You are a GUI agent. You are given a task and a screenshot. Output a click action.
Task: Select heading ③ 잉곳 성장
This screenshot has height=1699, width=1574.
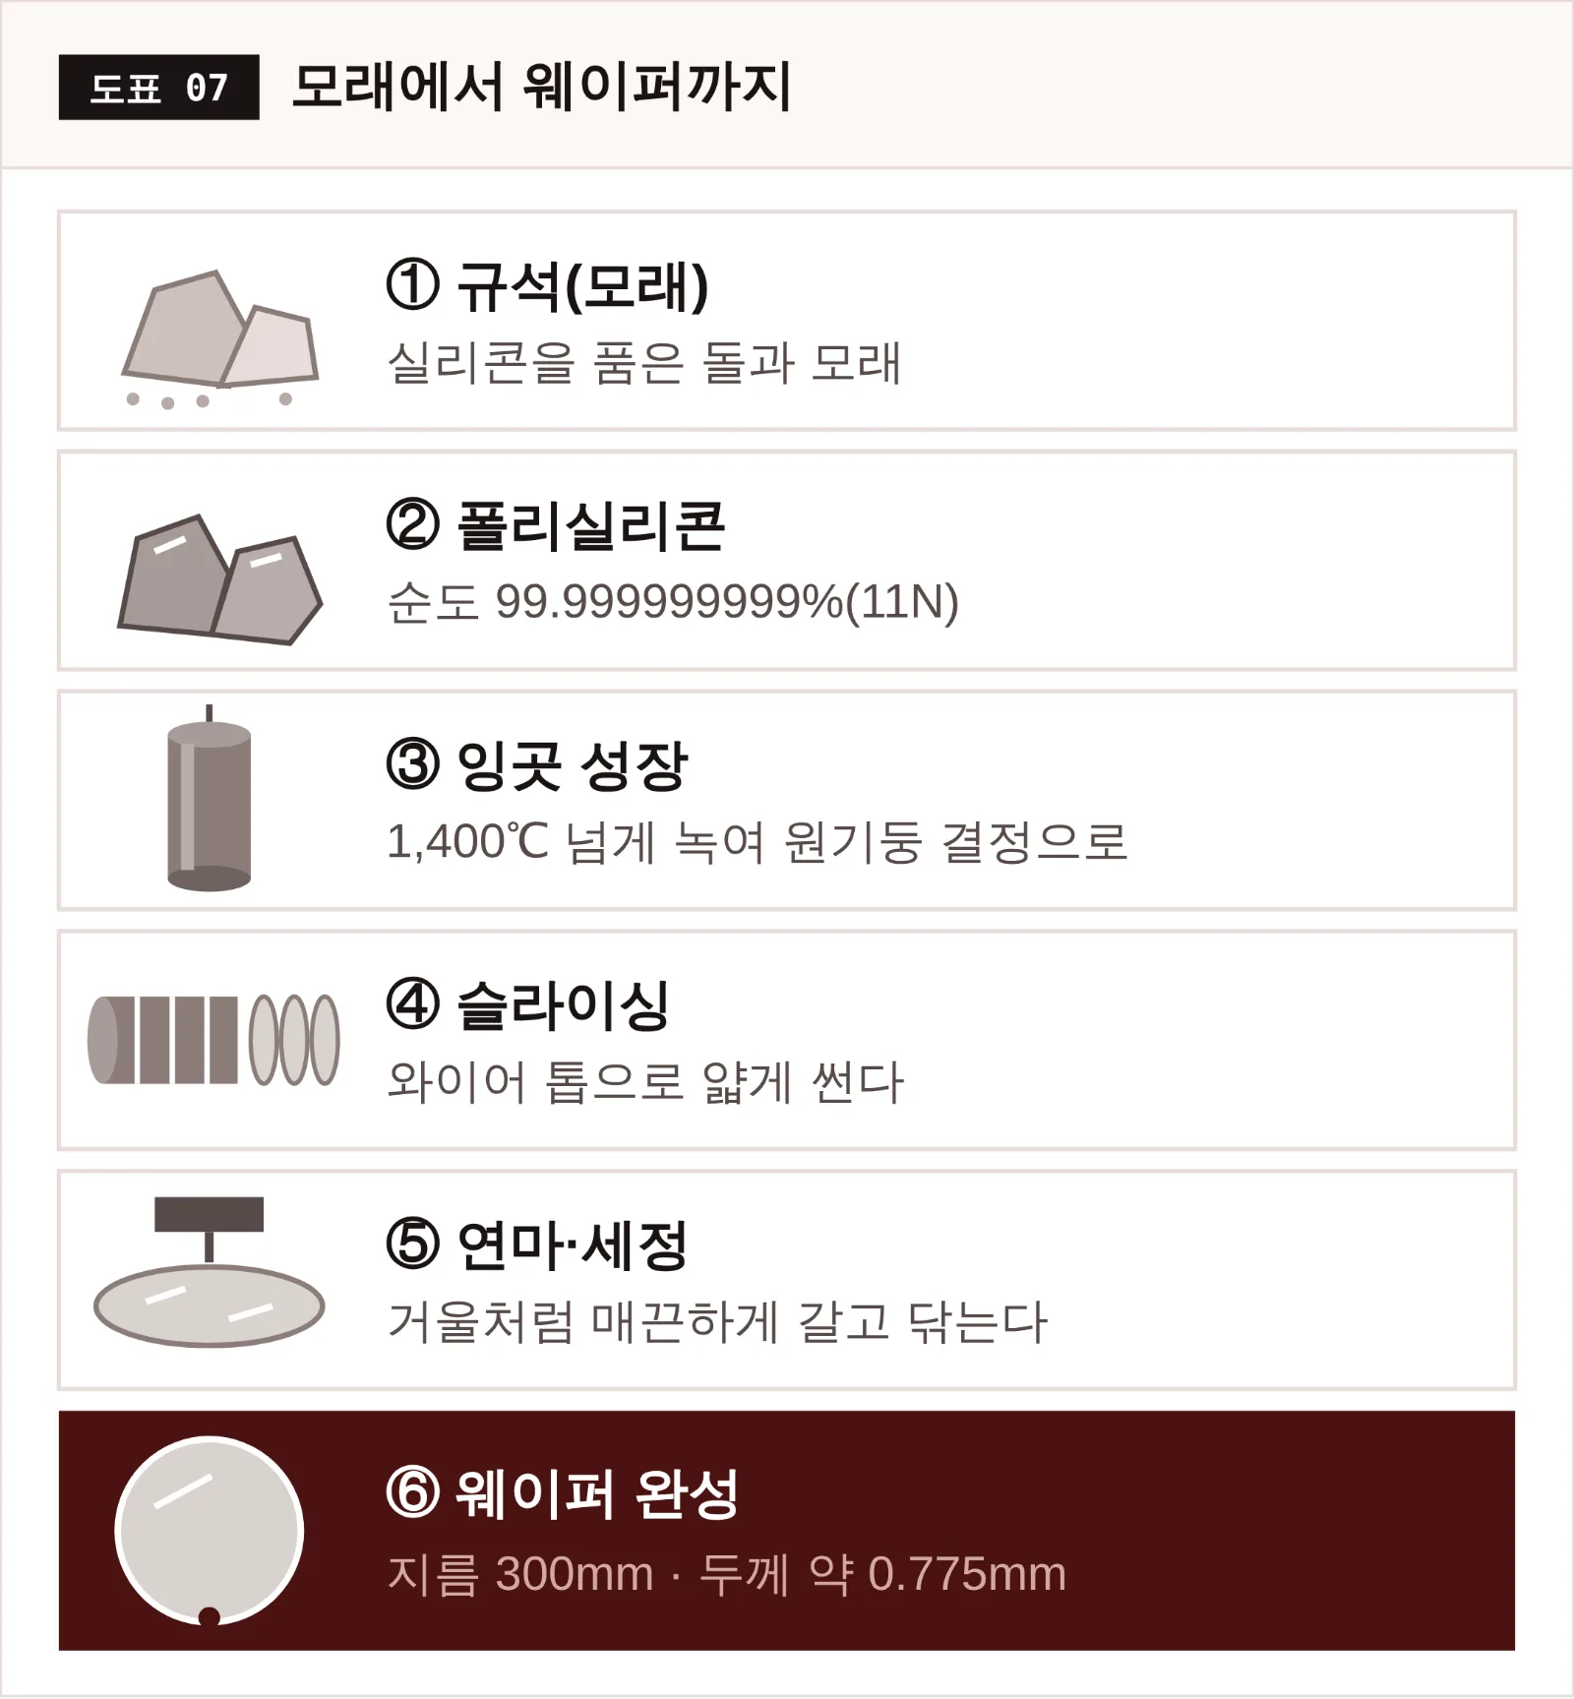click(537, 765)
